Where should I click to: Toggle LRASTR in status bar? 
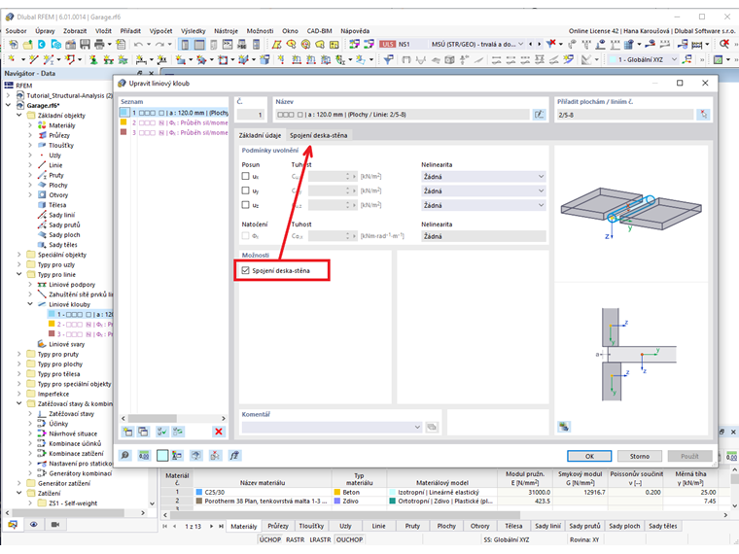click(321, 539)
